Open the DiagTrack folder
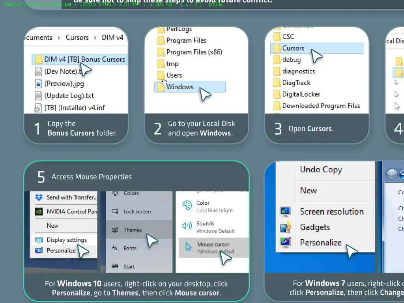 tap(292, 83)
